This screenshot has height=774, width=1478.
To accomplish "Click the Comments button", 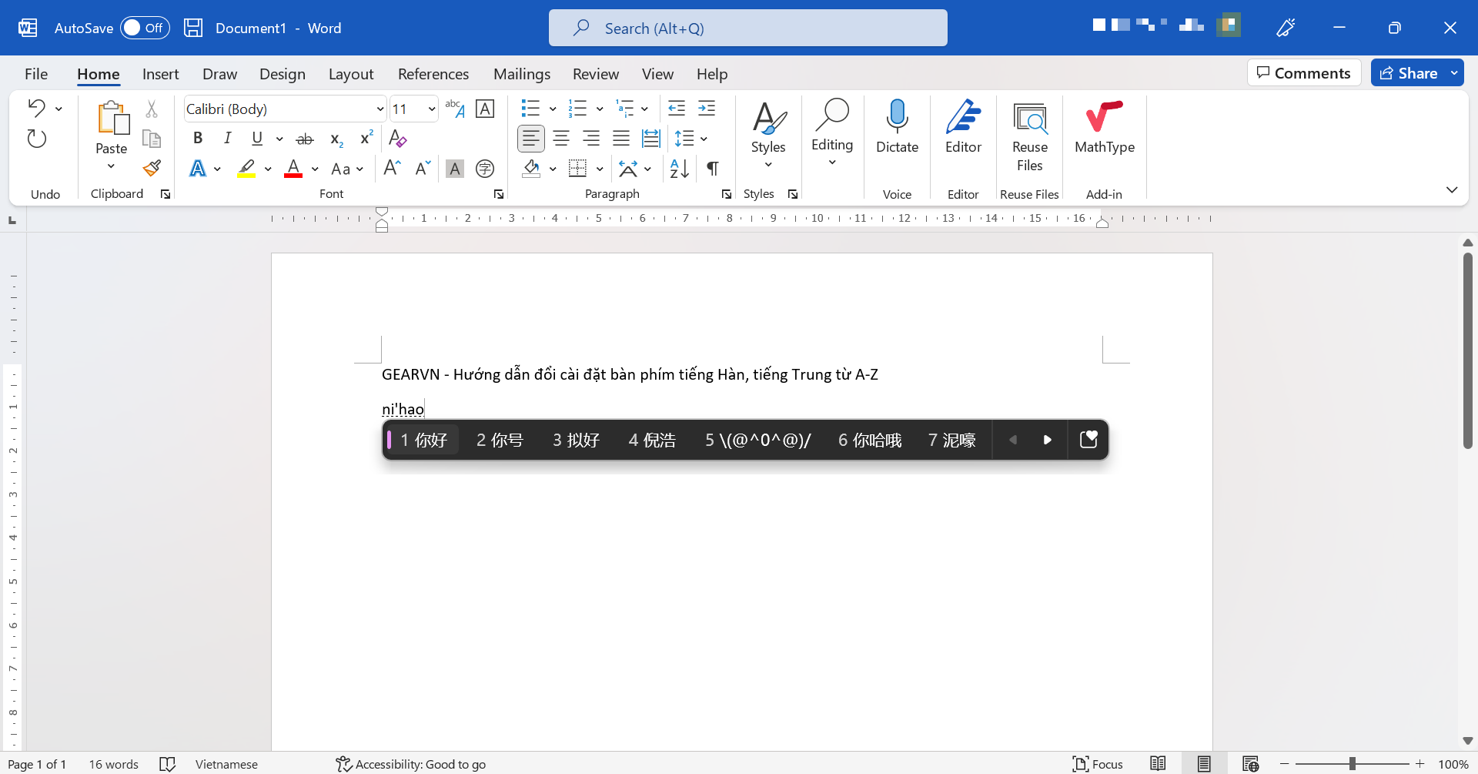I will pos(1303,73).
